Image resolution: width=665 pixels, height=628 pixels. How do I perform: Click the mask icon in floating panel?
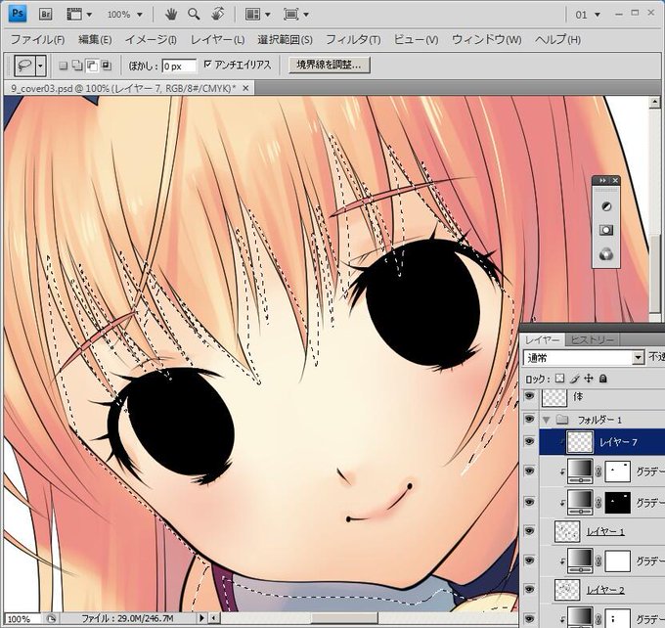click(x=606, y=231)
